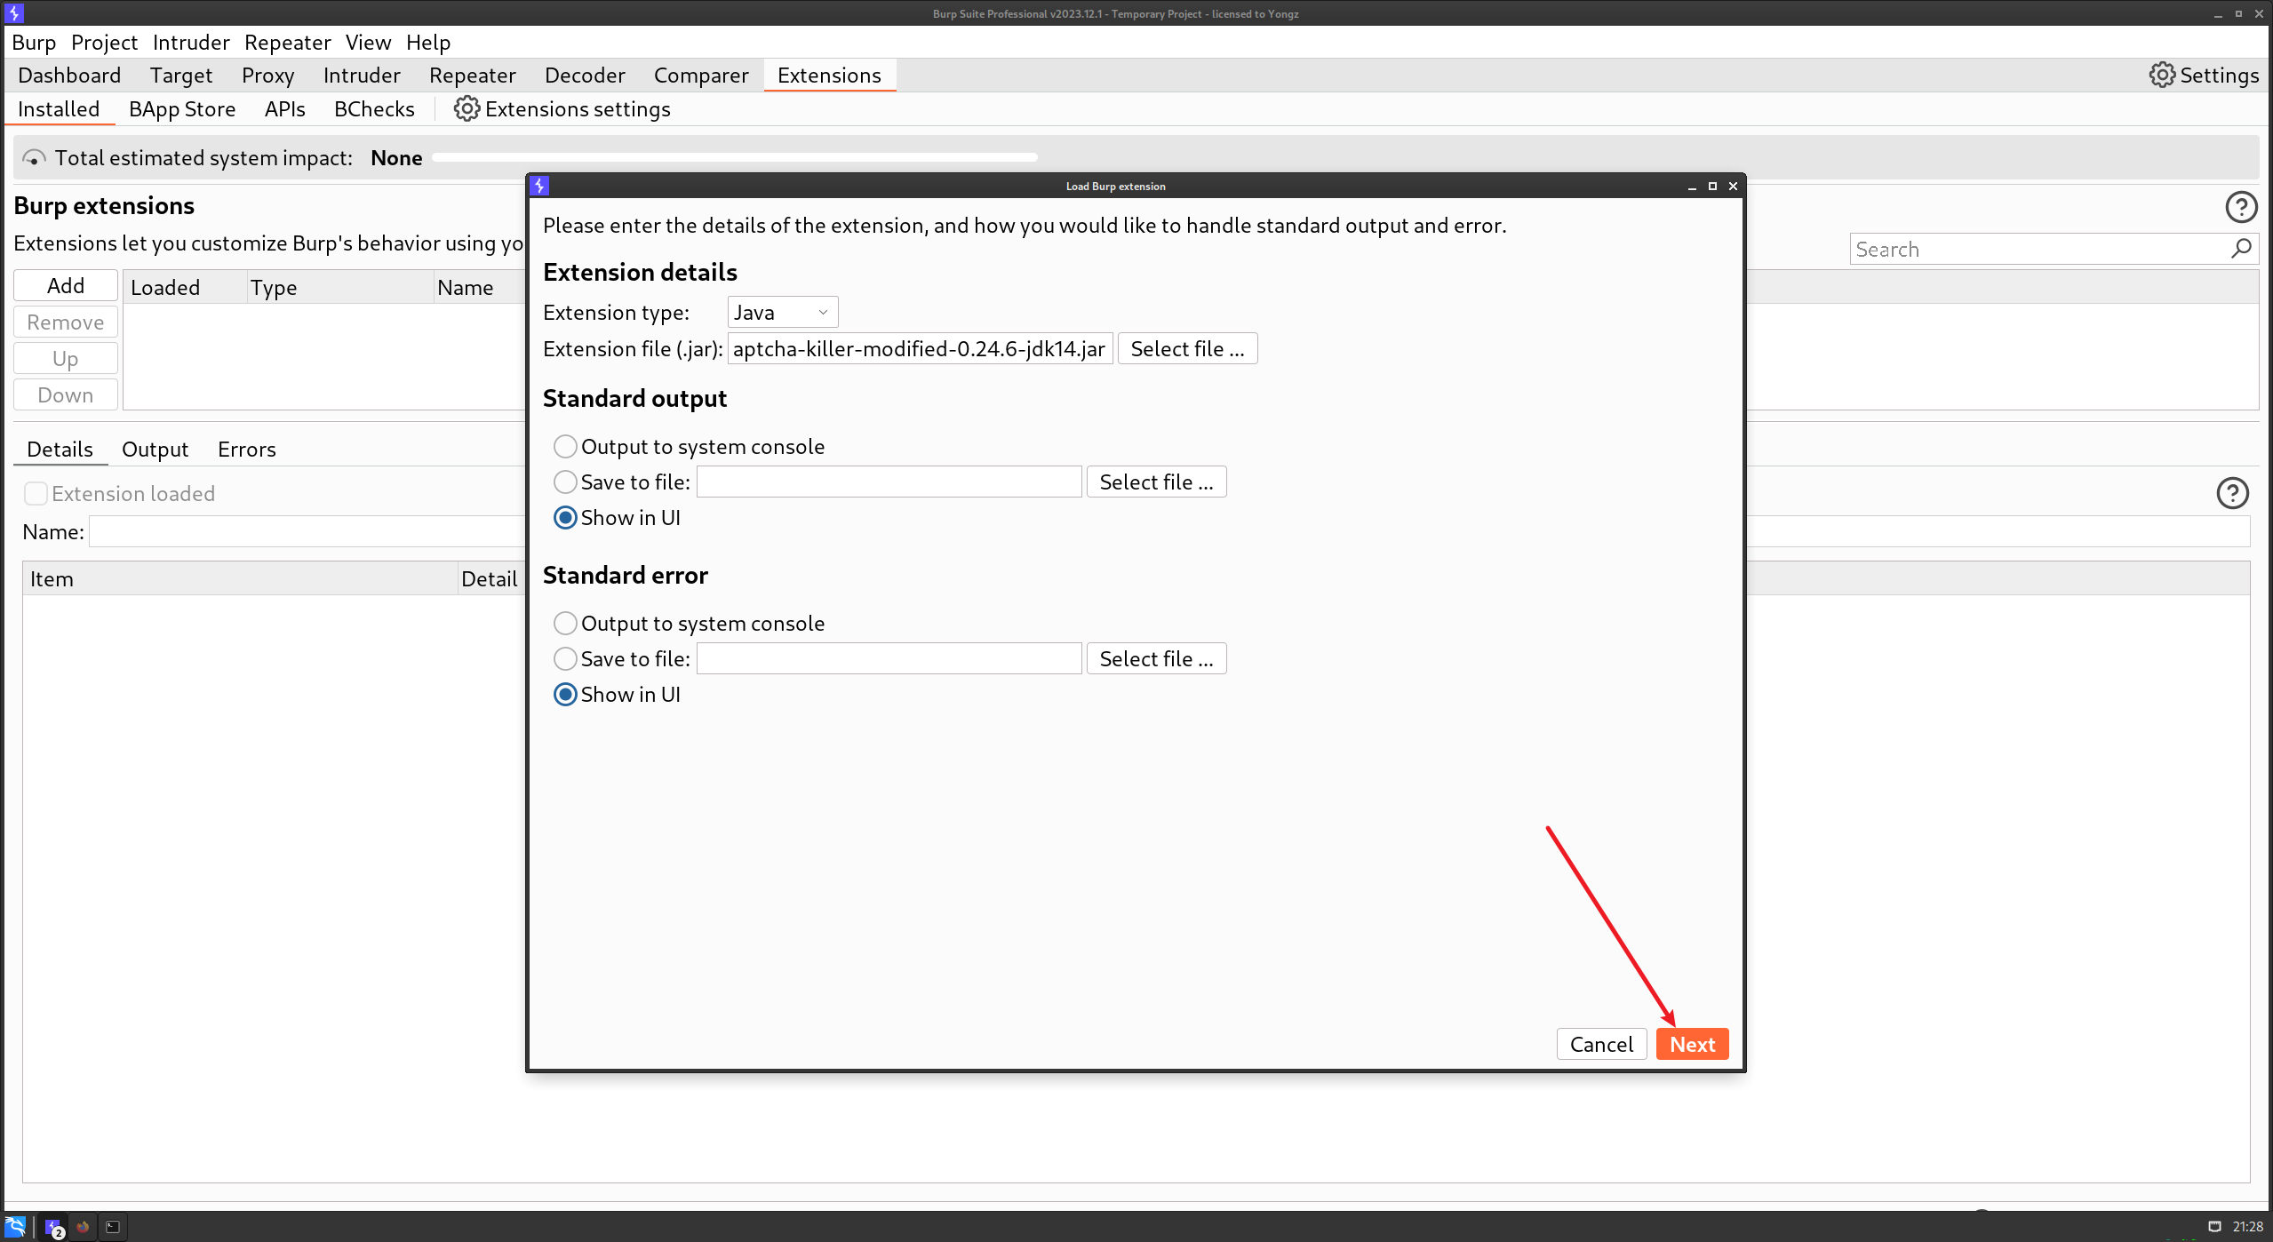The width and height of the screenshot is (2273, 1242).
Task: Open the Burp menu
Action: pyautogui.click(x=34, y=42)
